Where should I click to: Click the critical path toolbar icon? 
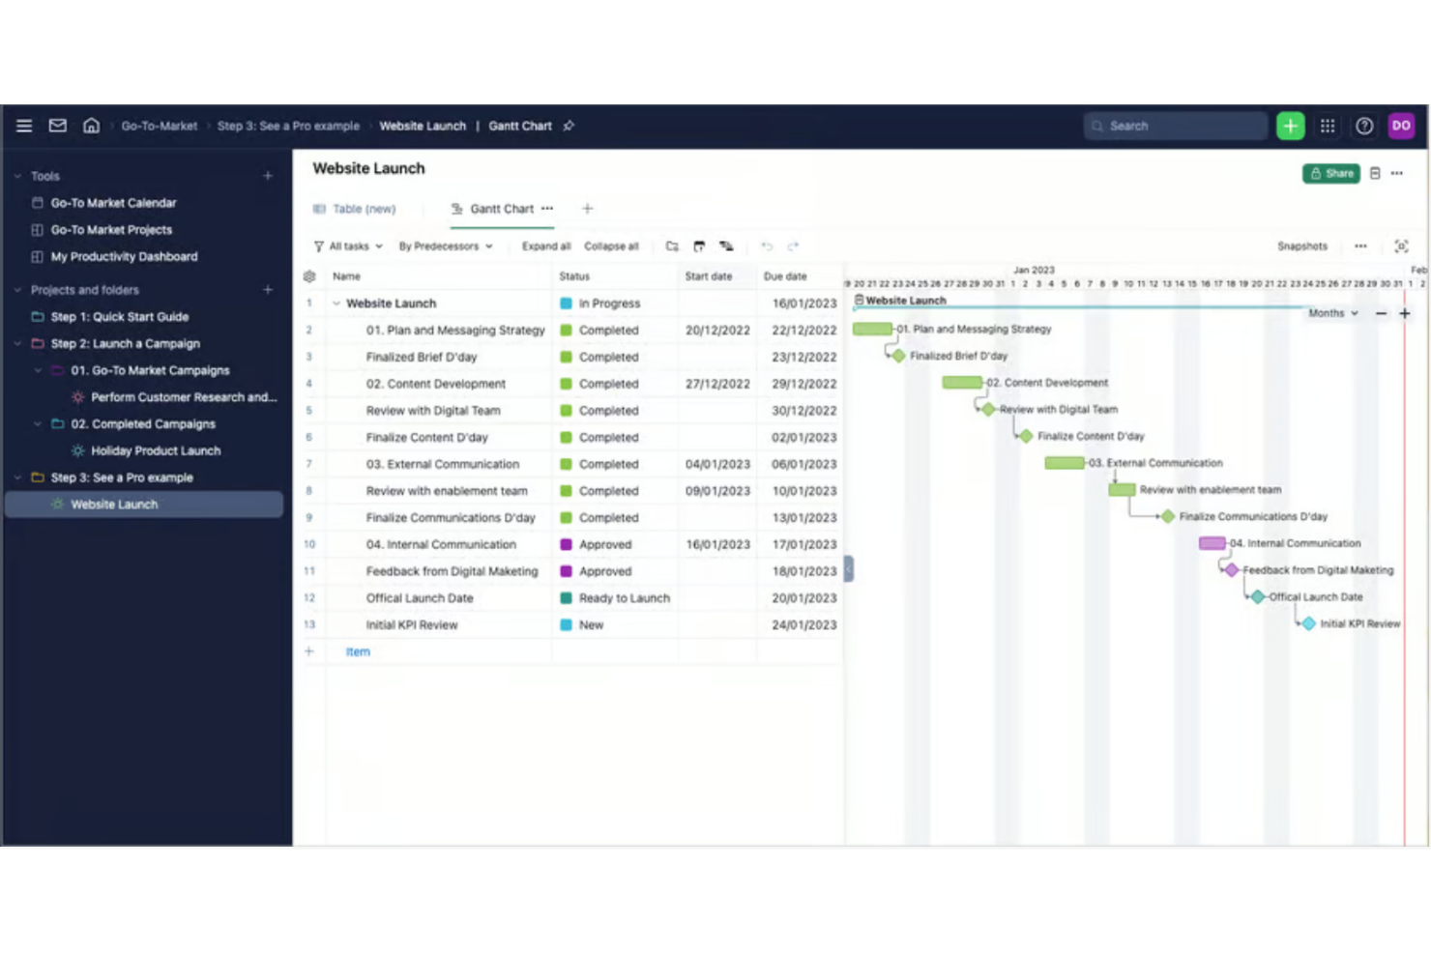726,246
